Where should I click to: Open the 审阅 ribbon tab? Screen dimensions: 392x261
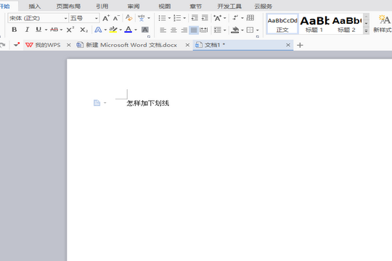pos(134,7)
